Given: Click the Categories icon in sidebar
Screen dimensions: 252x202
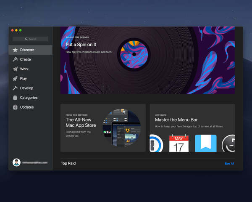Looking at the screenshot, I should pos(15,98).
